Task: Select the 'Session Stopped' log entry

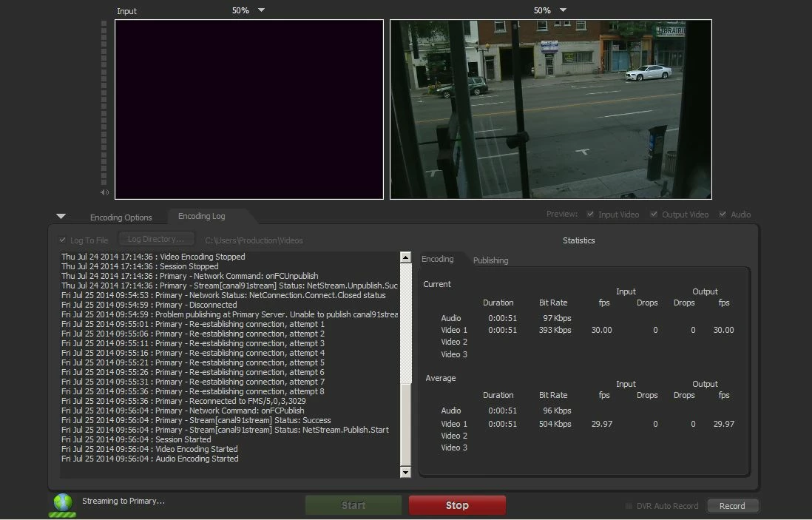Action: tap(140, 266)
